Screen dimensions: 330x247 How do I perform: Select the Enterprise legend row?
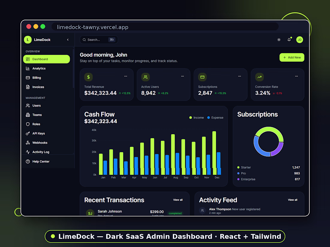tap(268, 179)
